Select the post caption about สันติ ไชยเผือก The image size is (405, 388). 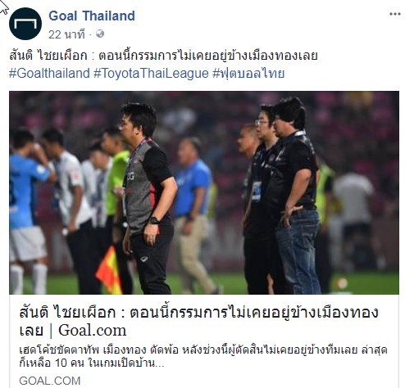(163, 56)
